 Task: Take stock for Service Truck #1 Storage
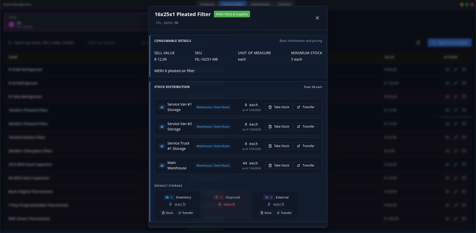pyautogui.click(x=278, y=146)
